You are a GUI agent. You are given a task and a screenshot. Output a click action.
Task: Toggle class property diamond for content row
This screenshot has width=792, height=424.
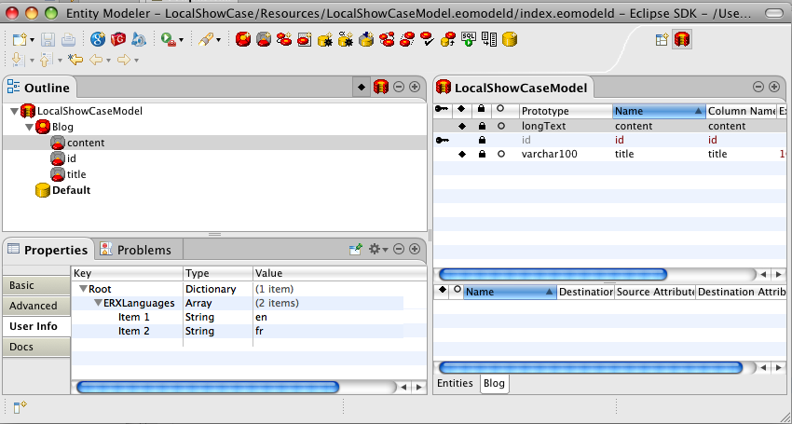click(461, 126)
